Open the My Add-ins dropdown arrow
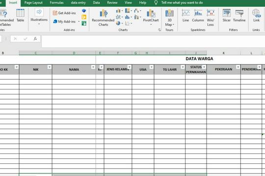The image size is (265, 176). pyautogui.click(x=79, y=22)
